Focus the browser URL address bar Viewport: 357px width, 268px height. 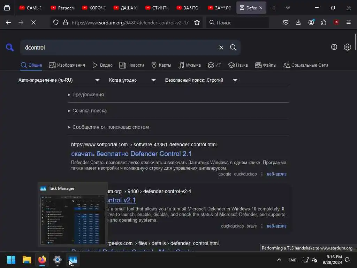(x=130, y=23)
